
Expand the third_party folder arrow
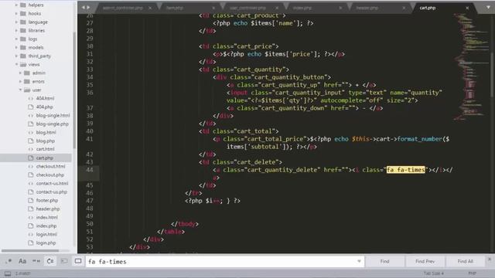tap(16, 56)
